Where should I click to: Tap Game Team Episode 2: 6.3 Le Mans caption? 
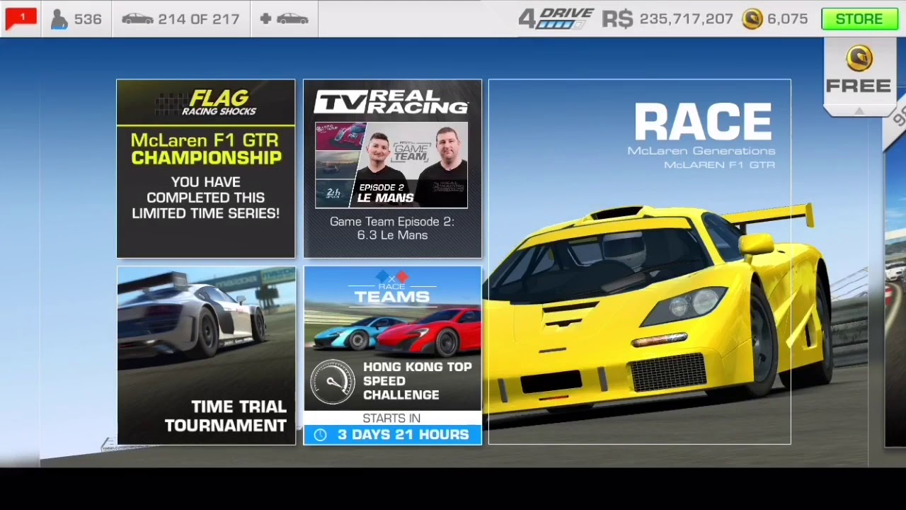(392, 228)
